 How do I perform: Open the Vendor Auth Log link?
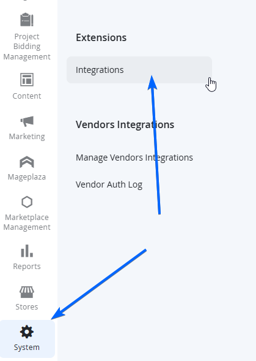109,184
